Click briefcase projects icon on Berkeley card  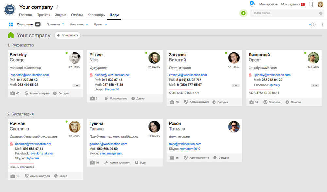pos(13,93)
